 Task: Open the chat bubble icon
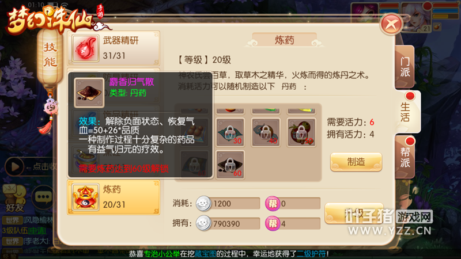(43, 197)
